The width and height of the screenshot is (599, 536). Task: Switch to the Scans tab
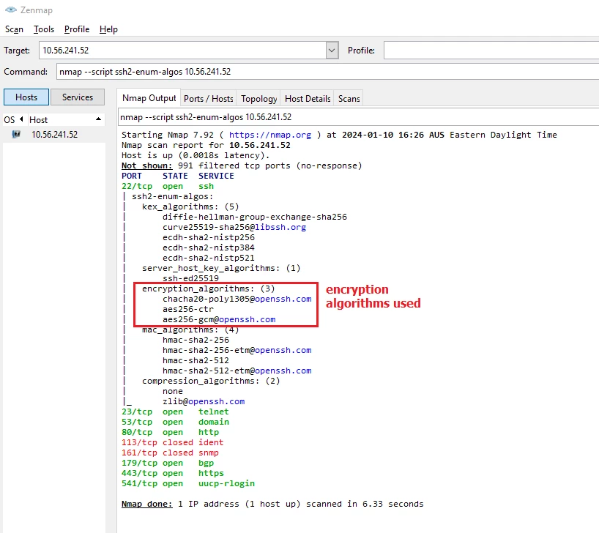[349, 99]
